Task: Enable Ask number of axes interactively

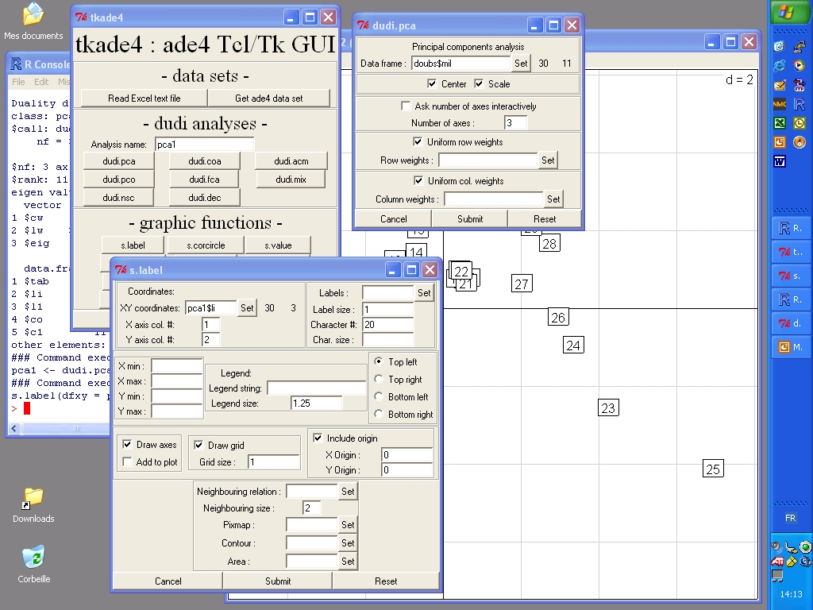Action: point(406,106)
